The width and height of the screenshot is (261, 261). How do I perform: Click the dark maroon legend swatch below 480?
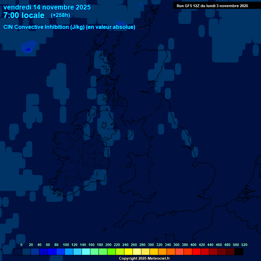click(230, 252)
